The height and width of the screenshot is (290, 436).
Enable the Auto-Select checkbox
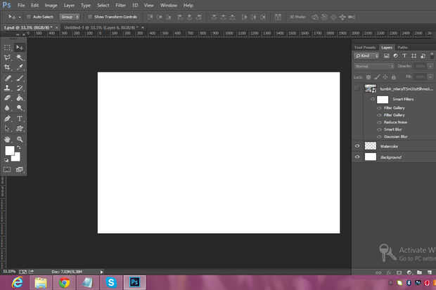28,15
